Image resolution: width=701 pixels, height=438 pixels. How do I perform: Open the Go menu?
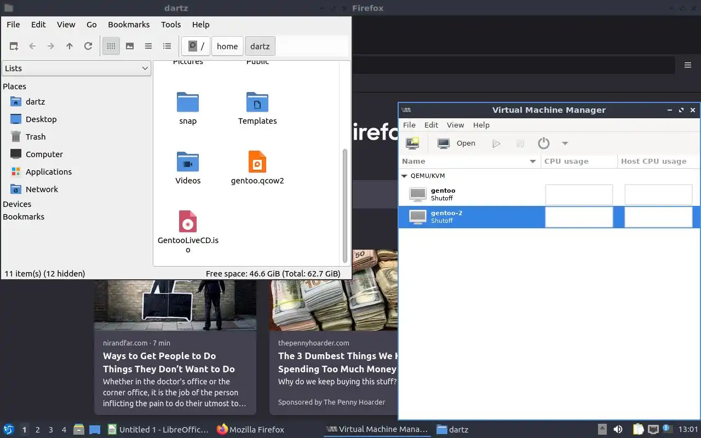click(x=91, y=25)
